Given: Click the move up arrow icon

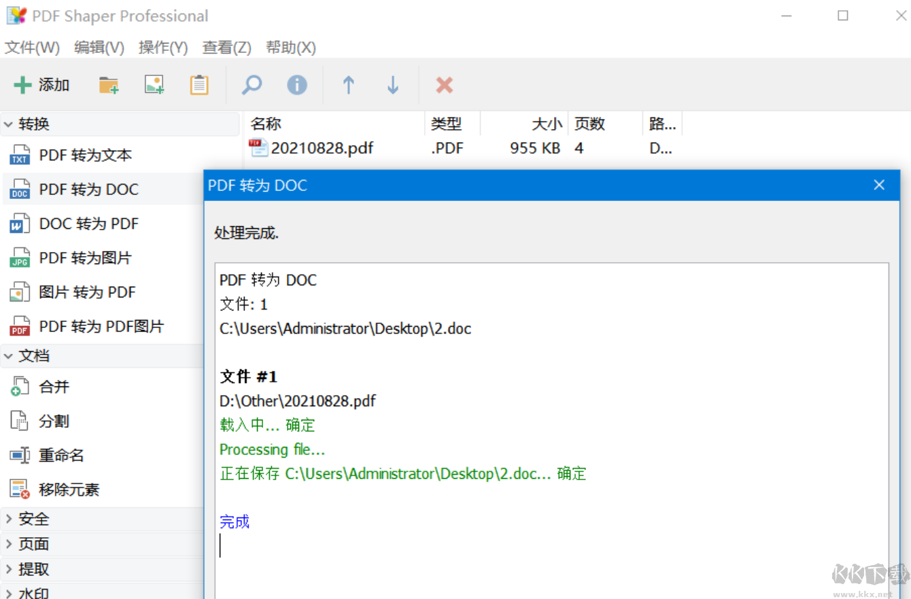Looking at the screenshot, I should tap(349, 85).
